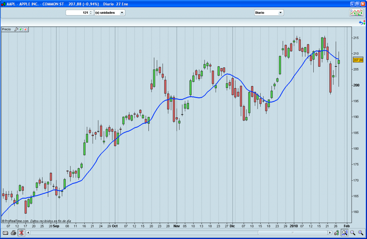Click the blue-red arrows panel icon

click(362, 23)
